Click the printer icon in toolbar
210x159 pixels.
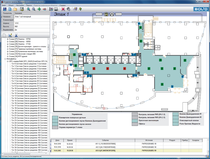pyautogui.click(x=56, y=9)
